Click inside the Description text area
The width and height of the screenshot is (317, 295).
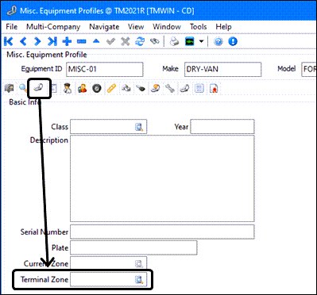click(x=162, y=178)
